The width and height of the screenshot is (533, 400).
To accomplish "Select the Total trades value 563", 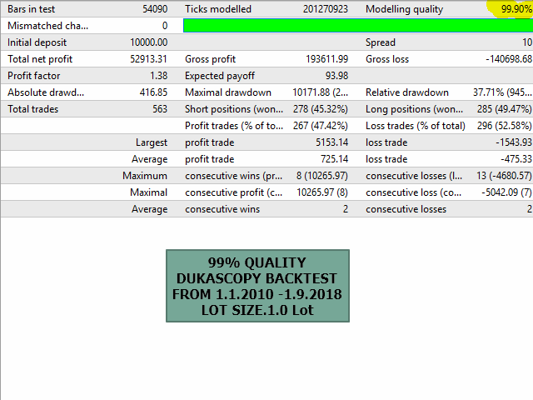I will pyautogui.click(x=160, y=109).
